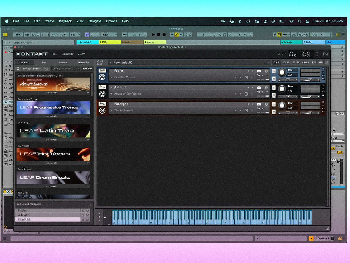Open The Alchemist snapshot dropdown
Image resolution: width=350 pixels, height=263 pixels.
111,110
